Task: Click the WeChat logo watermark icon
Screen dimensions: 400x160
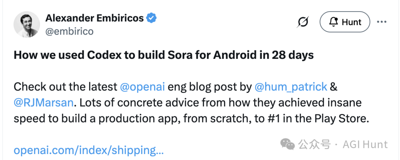Action: (287, 144)
